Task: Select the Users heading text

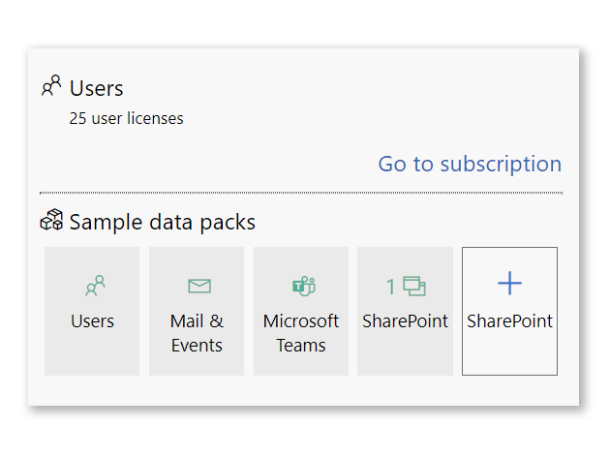Action: [97, 88]
